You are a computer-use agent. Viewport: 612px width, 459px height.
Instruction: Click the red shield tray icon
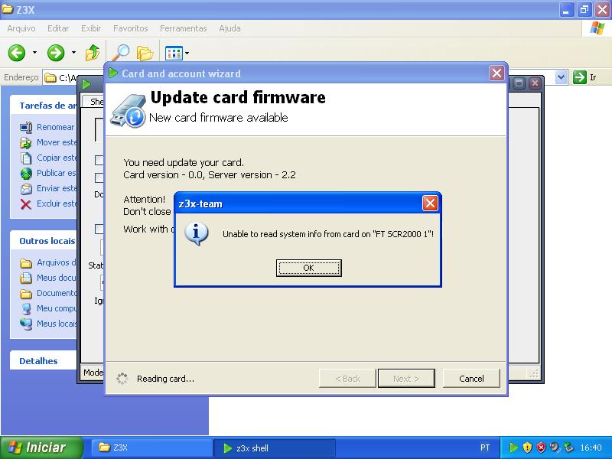[541, 448]
